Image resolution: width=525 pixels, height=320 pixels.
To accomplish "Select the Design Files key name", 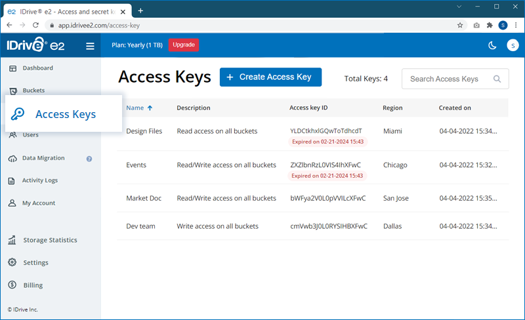I will [144, 131].
